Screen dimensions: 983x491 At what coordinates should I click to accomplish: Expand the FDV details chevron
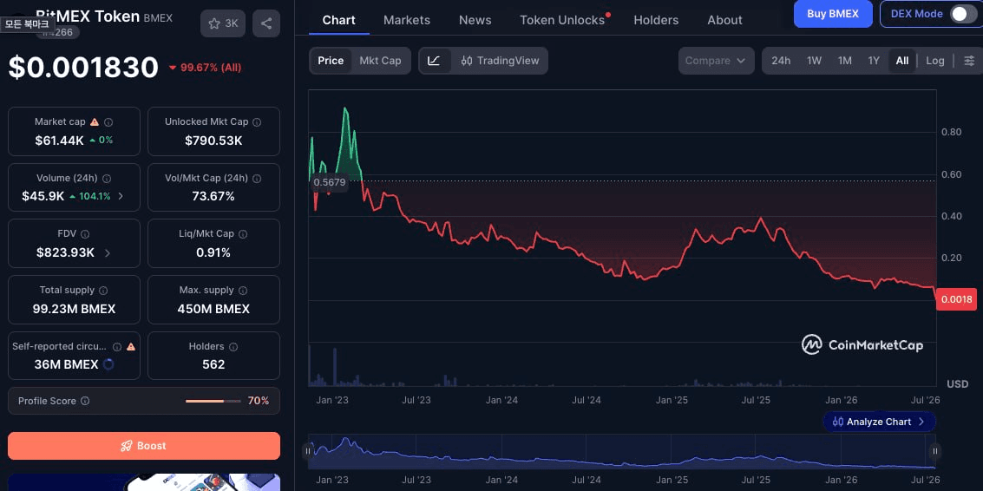[108, 253]
